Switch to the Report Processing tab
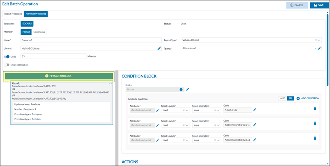 pyautogui.click(x=13, y=14)
